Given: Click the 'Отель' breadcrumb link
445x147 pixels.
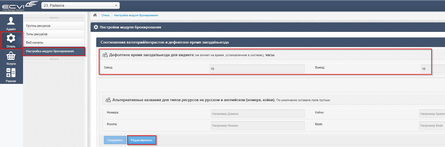Looking at the screenshot, I should [105, 15].
